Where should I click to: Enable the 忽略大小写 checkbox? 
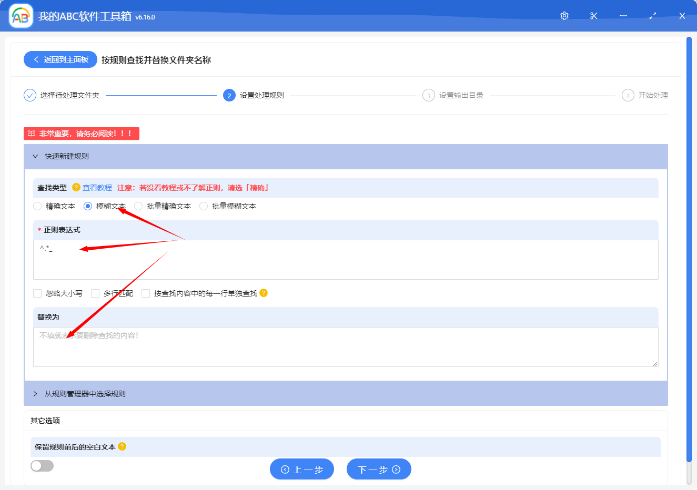tap(37, 293)
